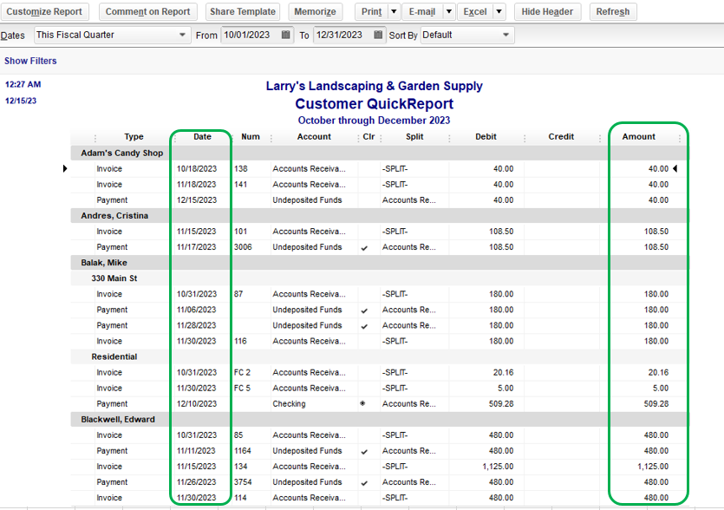This screenshot has height=510, width=724.
Task: Click the 1,125.00 amount value
Action: [653, 467]
